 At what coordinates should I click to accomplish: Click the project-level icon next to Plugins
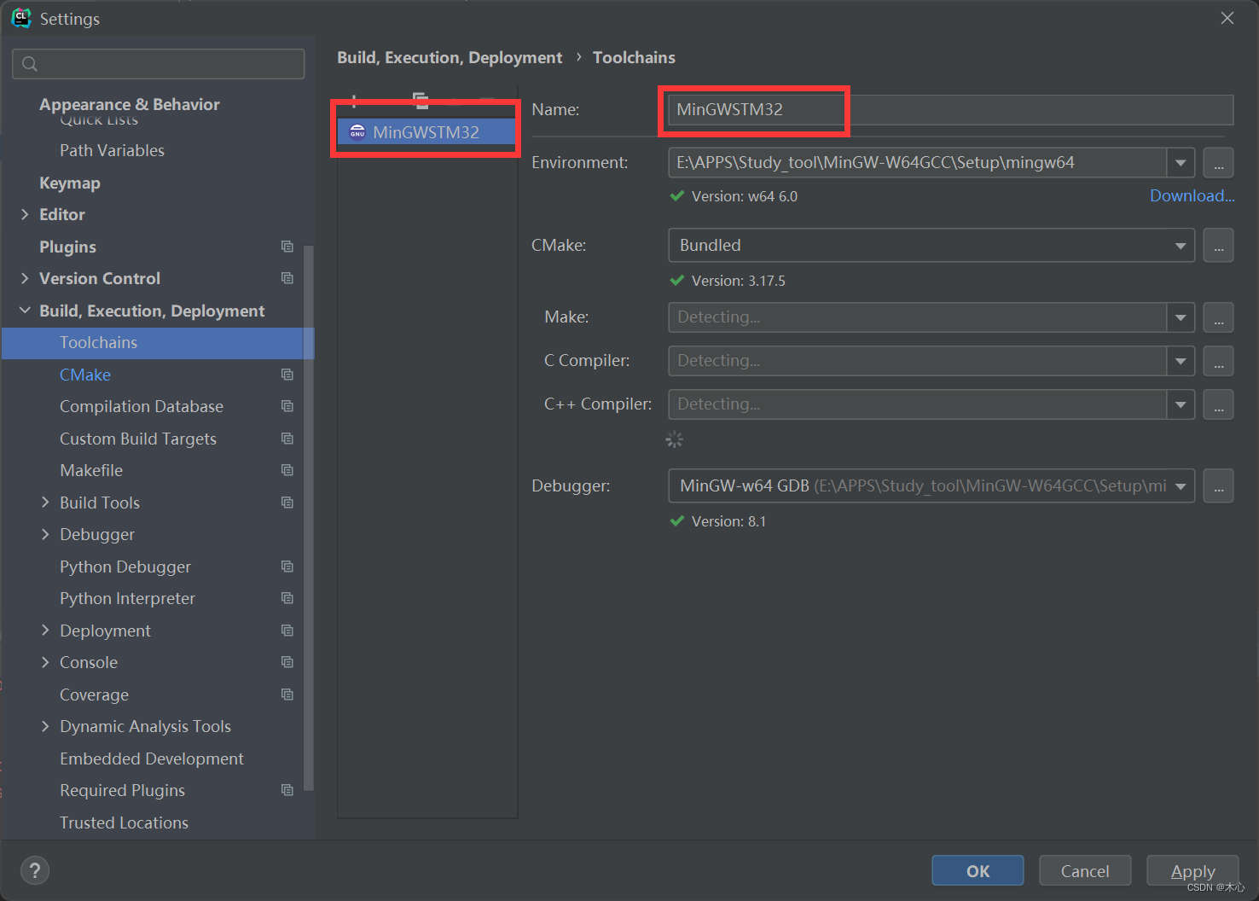point(287,247)
